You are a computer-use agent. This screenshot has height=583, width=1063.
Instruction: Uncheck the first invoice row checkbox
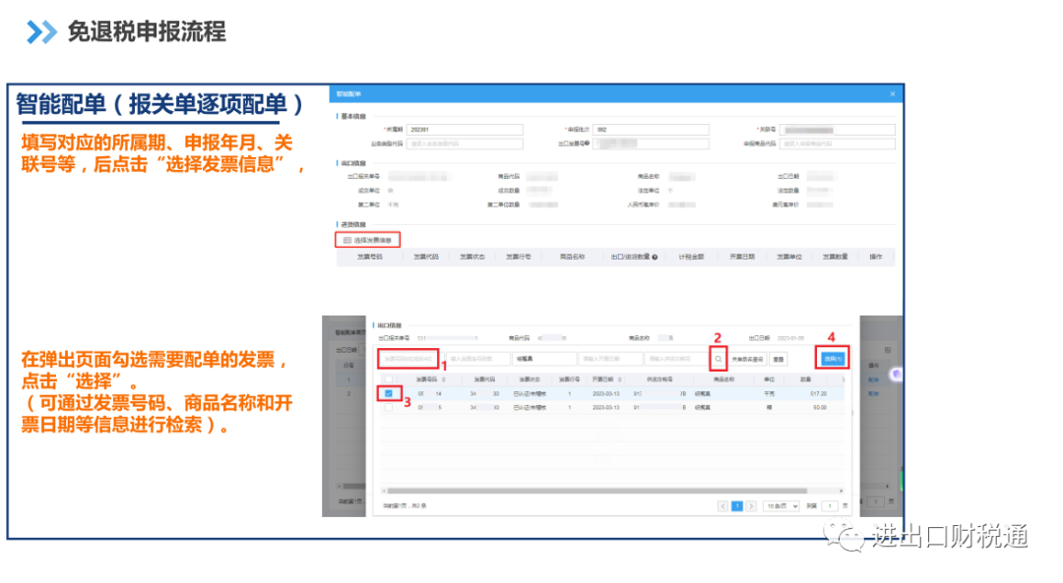click(389, 393)
